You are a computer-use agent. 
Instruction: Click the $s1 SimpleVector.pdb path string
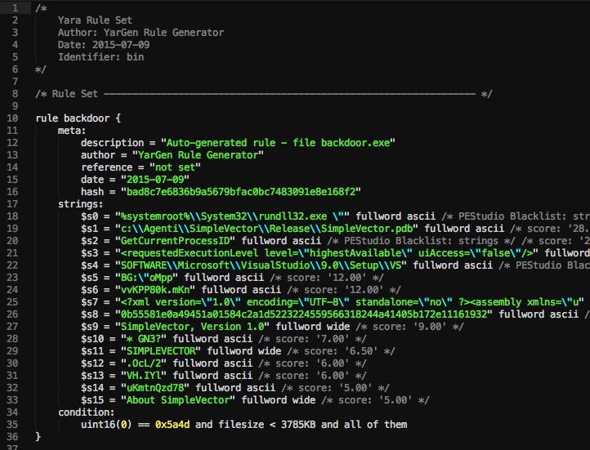[266, 229]
